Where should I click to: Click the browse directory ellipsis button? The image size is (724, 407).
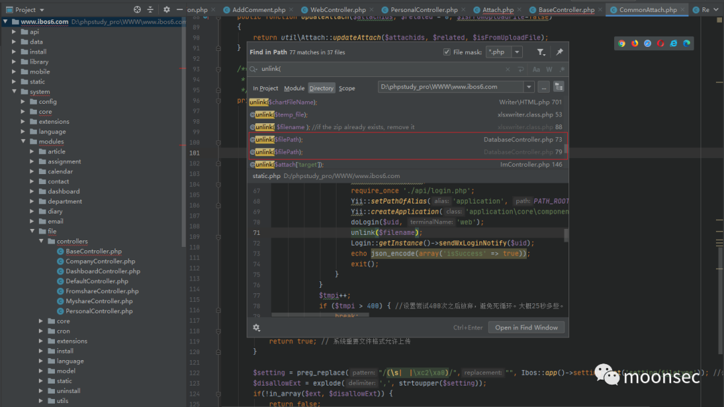pos(544,87)
